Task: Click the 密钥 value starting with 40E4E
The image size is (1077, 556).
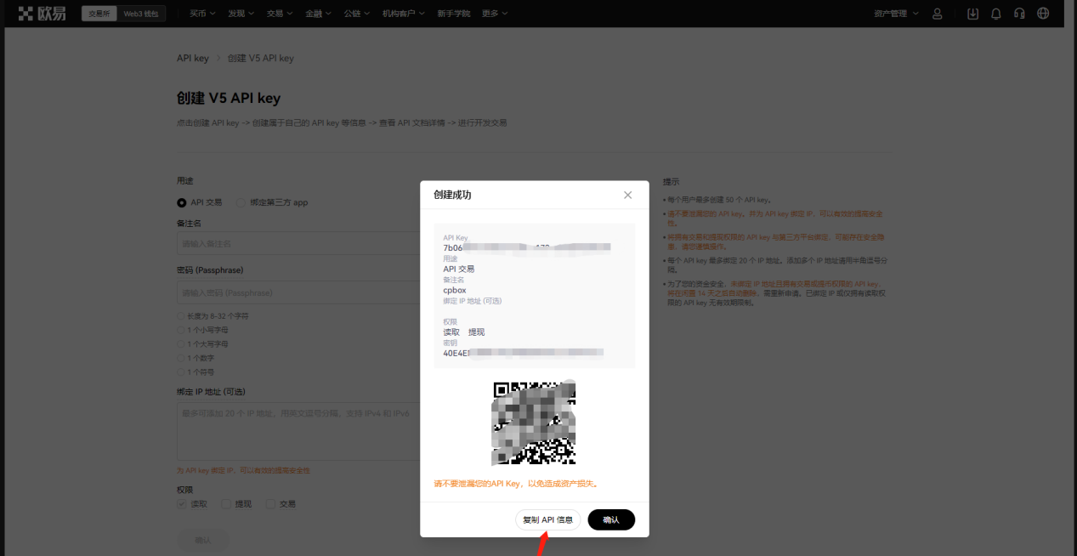Action: click(524, 353)
